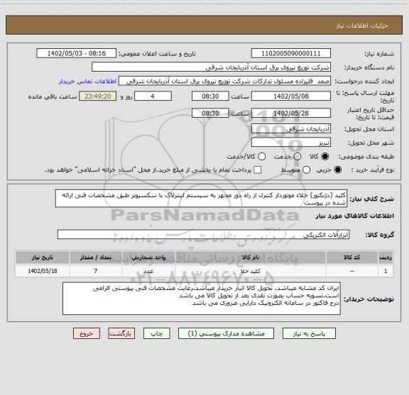The width and height of the screenshot is (409, 395).
Task: Click the quantity cell showing 7
Action: coord(96,271)
